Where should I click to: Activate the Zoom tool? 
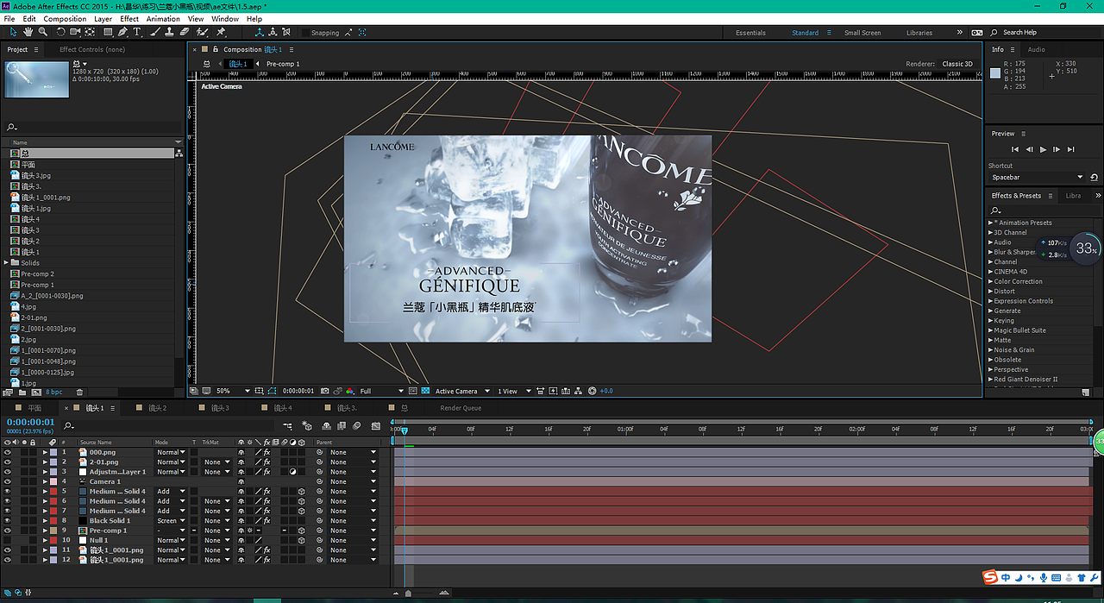(x=42, y=32)
